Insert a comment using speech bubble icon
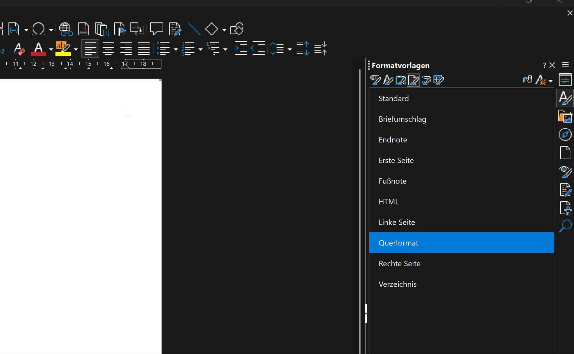Image resolution: width=574 pixels, height=354 pixels. tap(156, 29)
